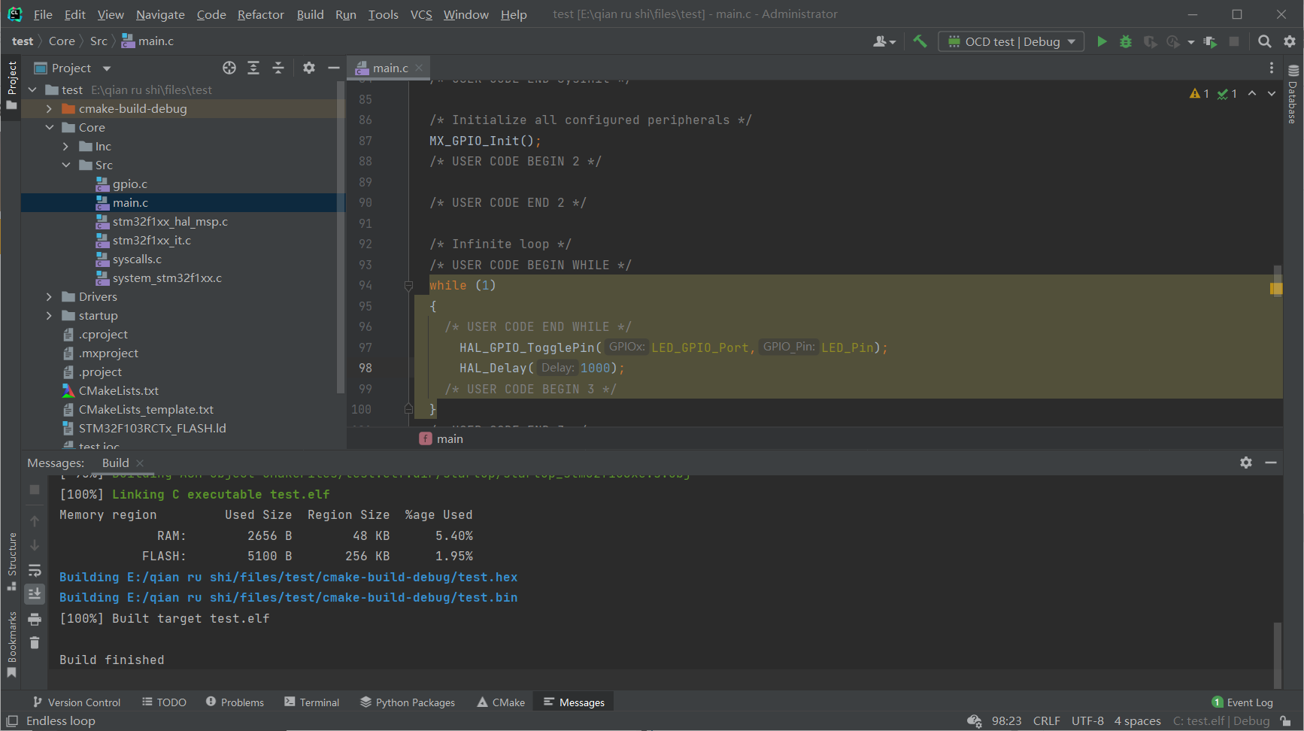Open the Problems tool tab
Viewport: 1304px width, 731px height.
pos(235,702)
